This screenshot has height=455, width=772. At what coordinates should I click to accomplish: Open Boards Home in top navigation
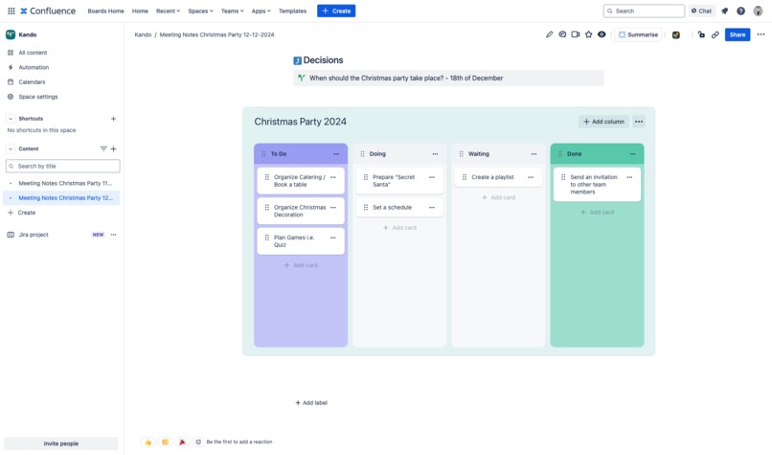click(106, 11)
